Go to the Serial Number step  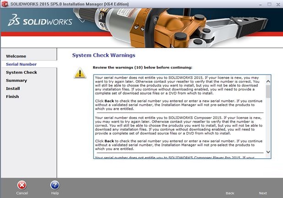coord(21,64)
